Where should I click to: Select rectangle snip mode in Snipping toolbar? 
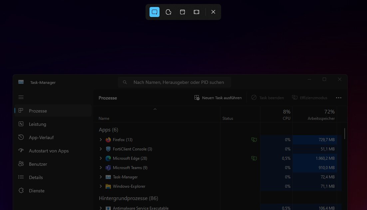tap(155, 12)
